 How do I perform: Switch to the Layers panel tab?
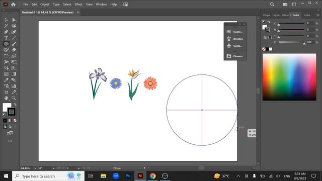tap(276, 15)
